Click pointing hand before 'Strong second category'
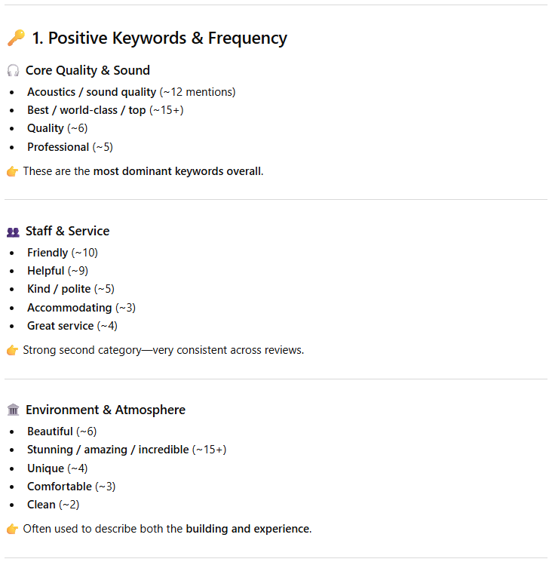The height and width of the screenshot is (562, 549). coord(12,350)
